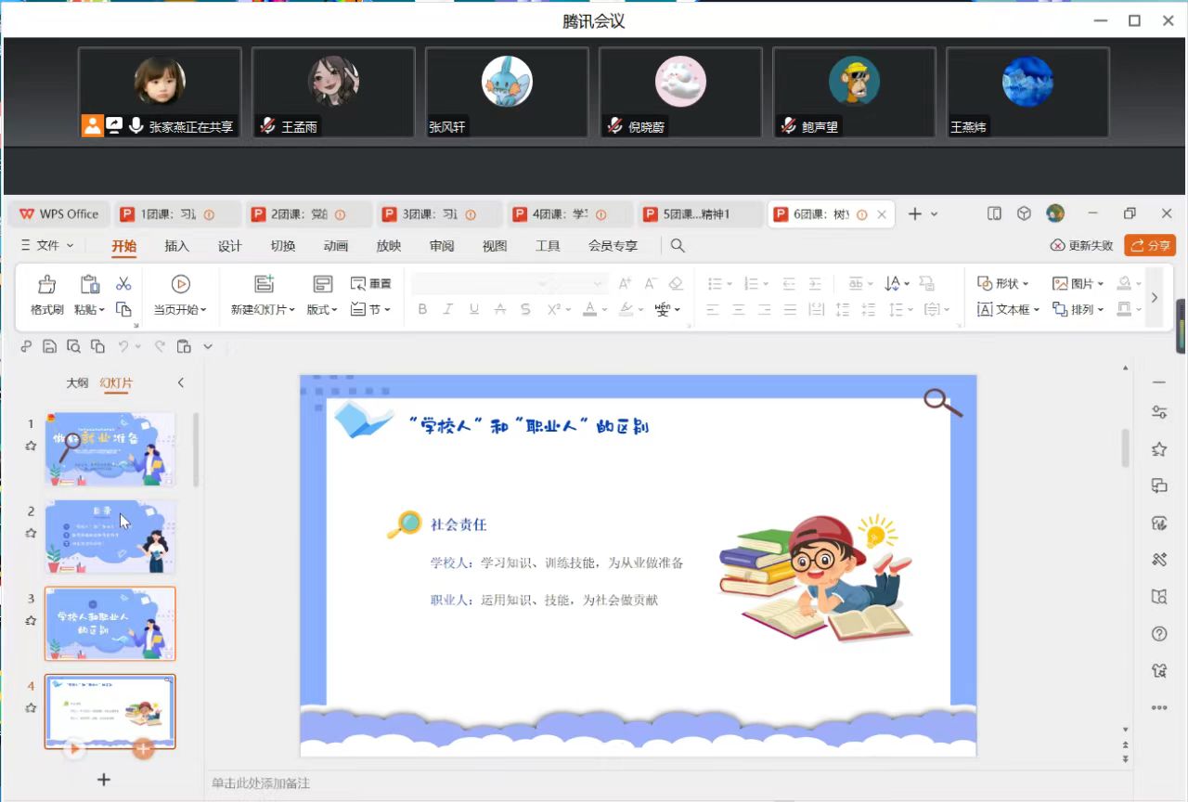The image size is (1188, 802).
Task: Click the help question mark in right sidebar
Action: [1158, 634]
